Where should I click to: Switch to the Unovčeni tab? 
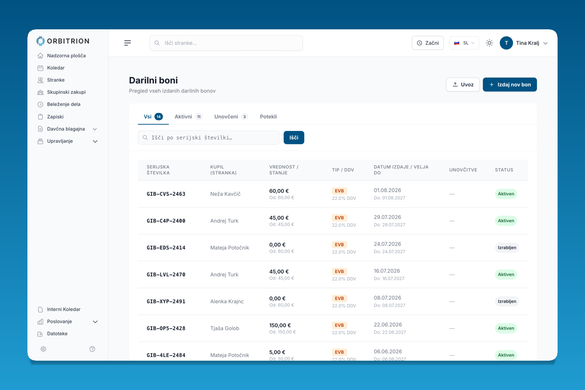point(231,117)
